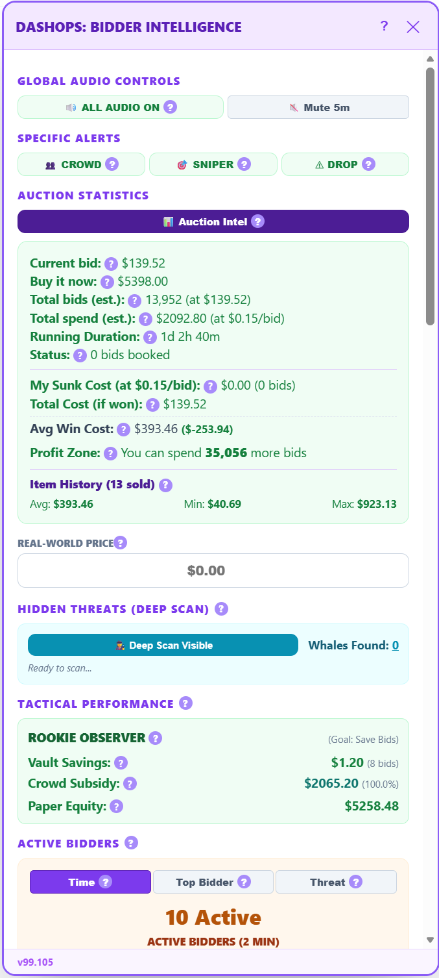The image size is (439, 978).
Task: Click help icon next to Real-World Price
Action: (121, 543)
